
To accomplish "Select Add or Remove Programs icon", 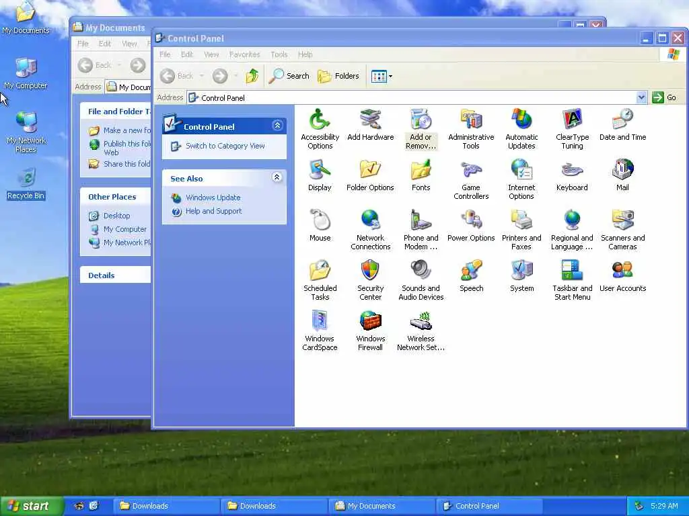I will pyautogui.click(x=421, y=130).
